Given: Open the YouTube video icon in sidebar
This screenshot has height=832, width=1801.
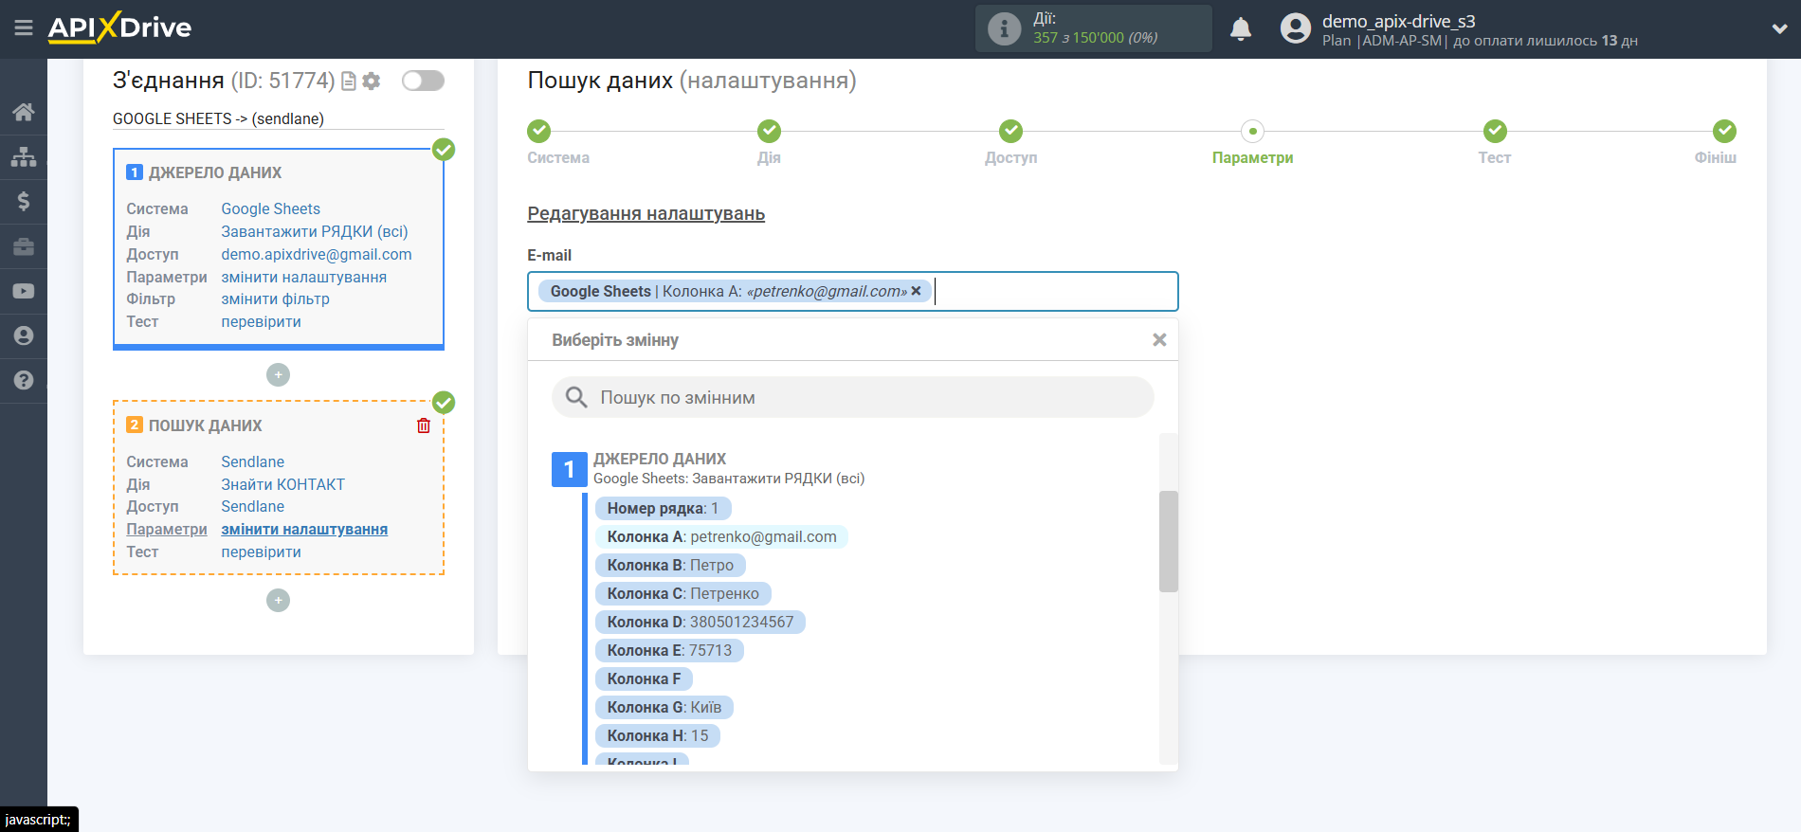Looking at the screenshot, I should (24, 291).
